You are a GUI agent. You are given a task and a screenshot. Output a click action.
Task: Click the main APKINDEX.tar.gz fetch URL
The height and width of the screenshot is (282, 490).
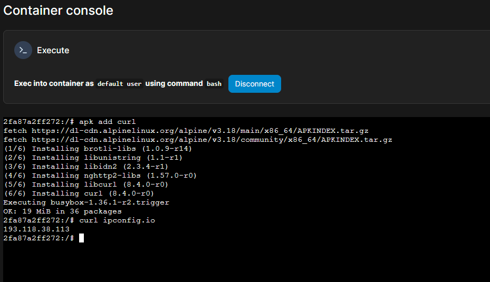click(200, 131)
